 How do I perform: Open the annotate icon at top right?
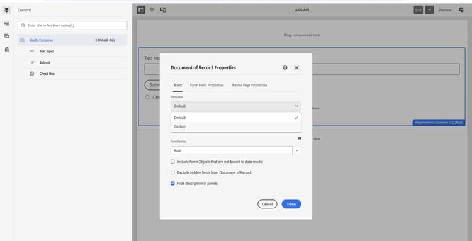point(461,10)
